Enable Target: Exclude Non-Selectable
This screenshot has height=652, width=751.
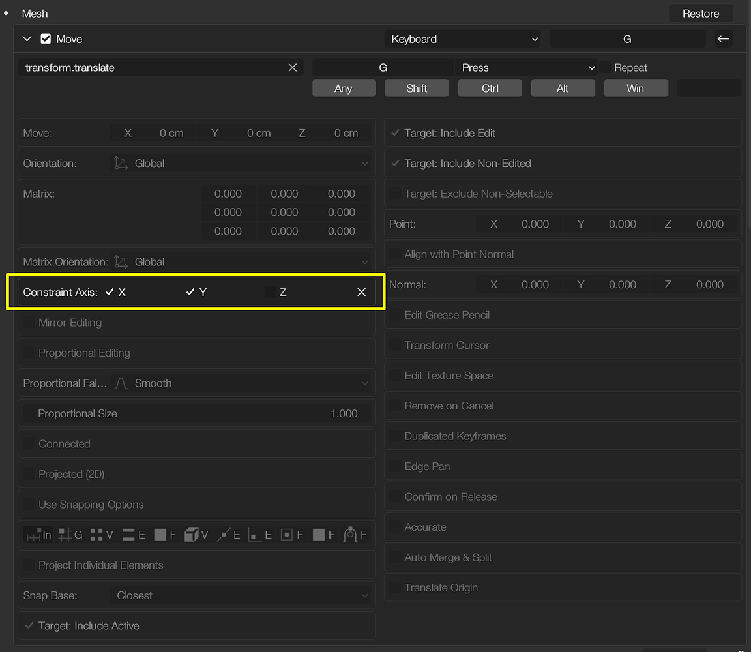395,194
